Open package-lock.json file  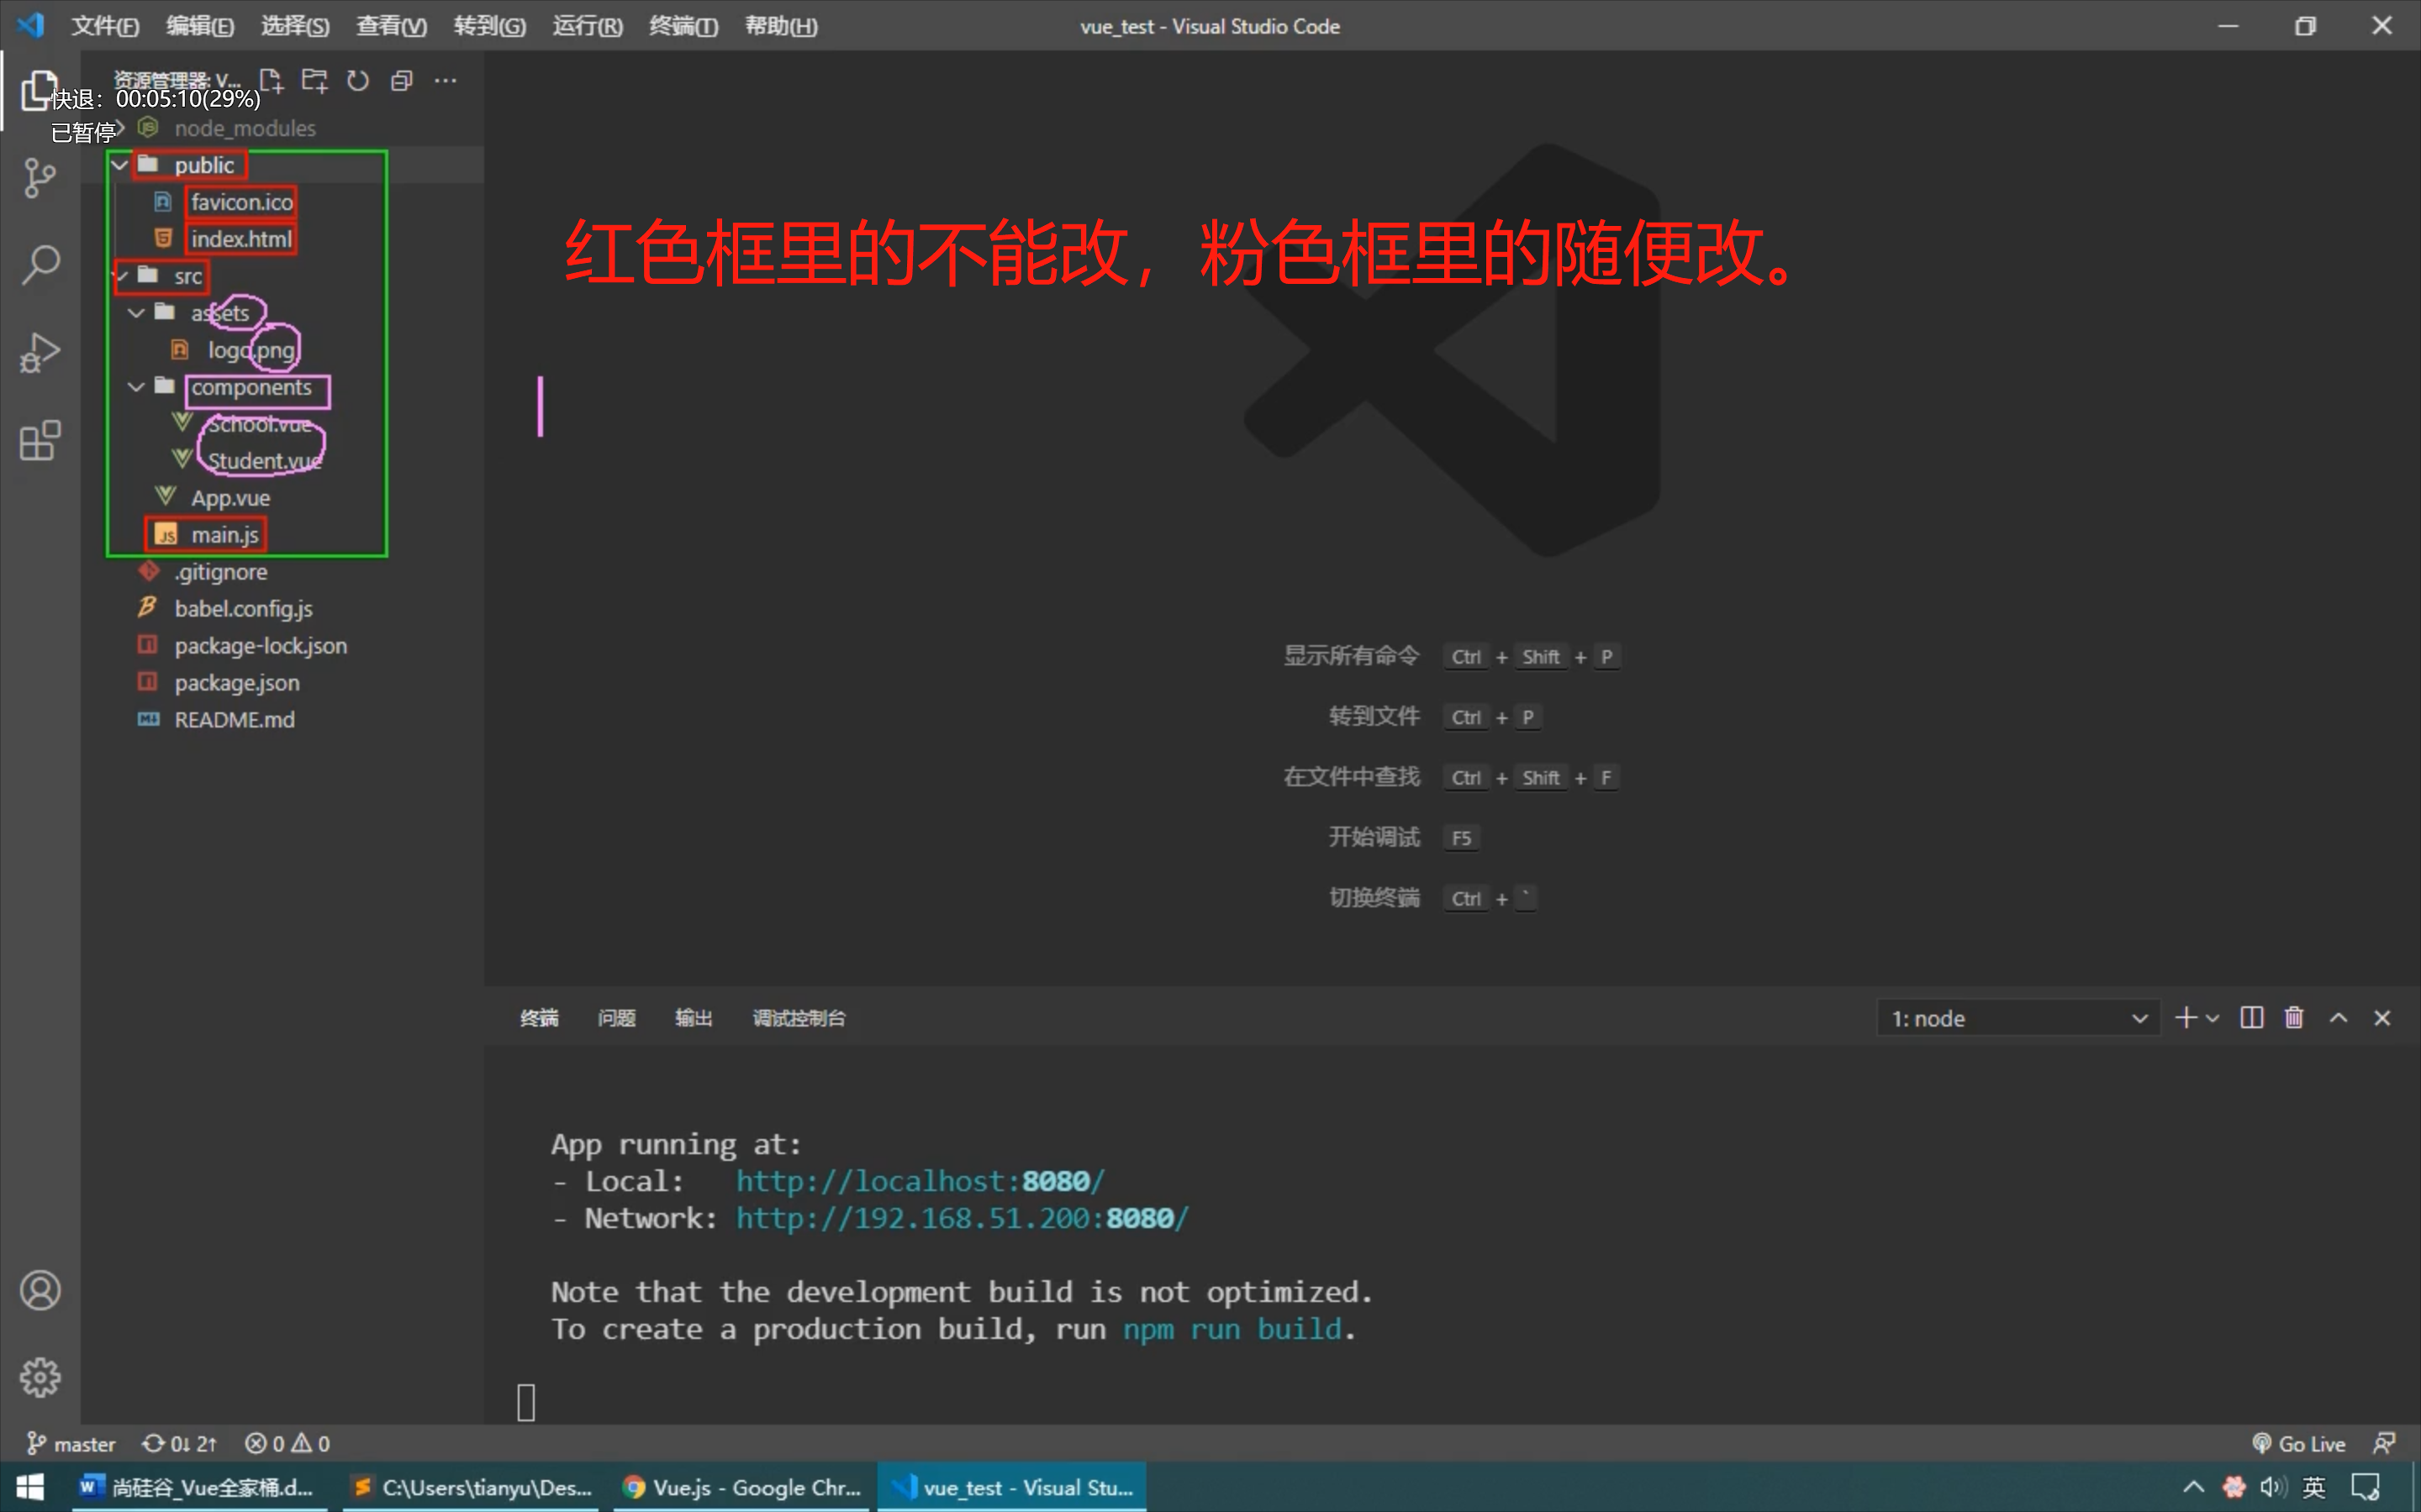pos(261,646)
